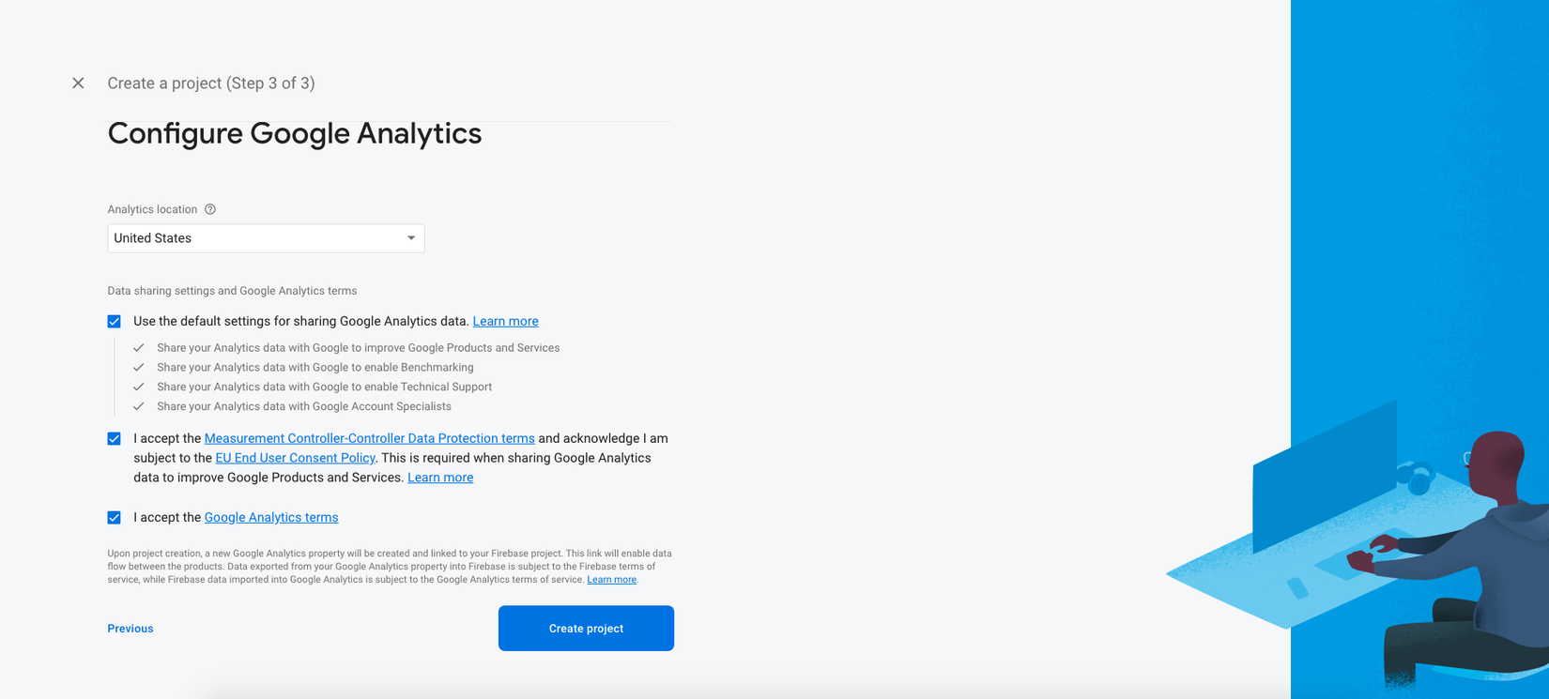1549x699 pixels.
Task: Click Learn more after Products and Services sentence
Action: [440, 479]
